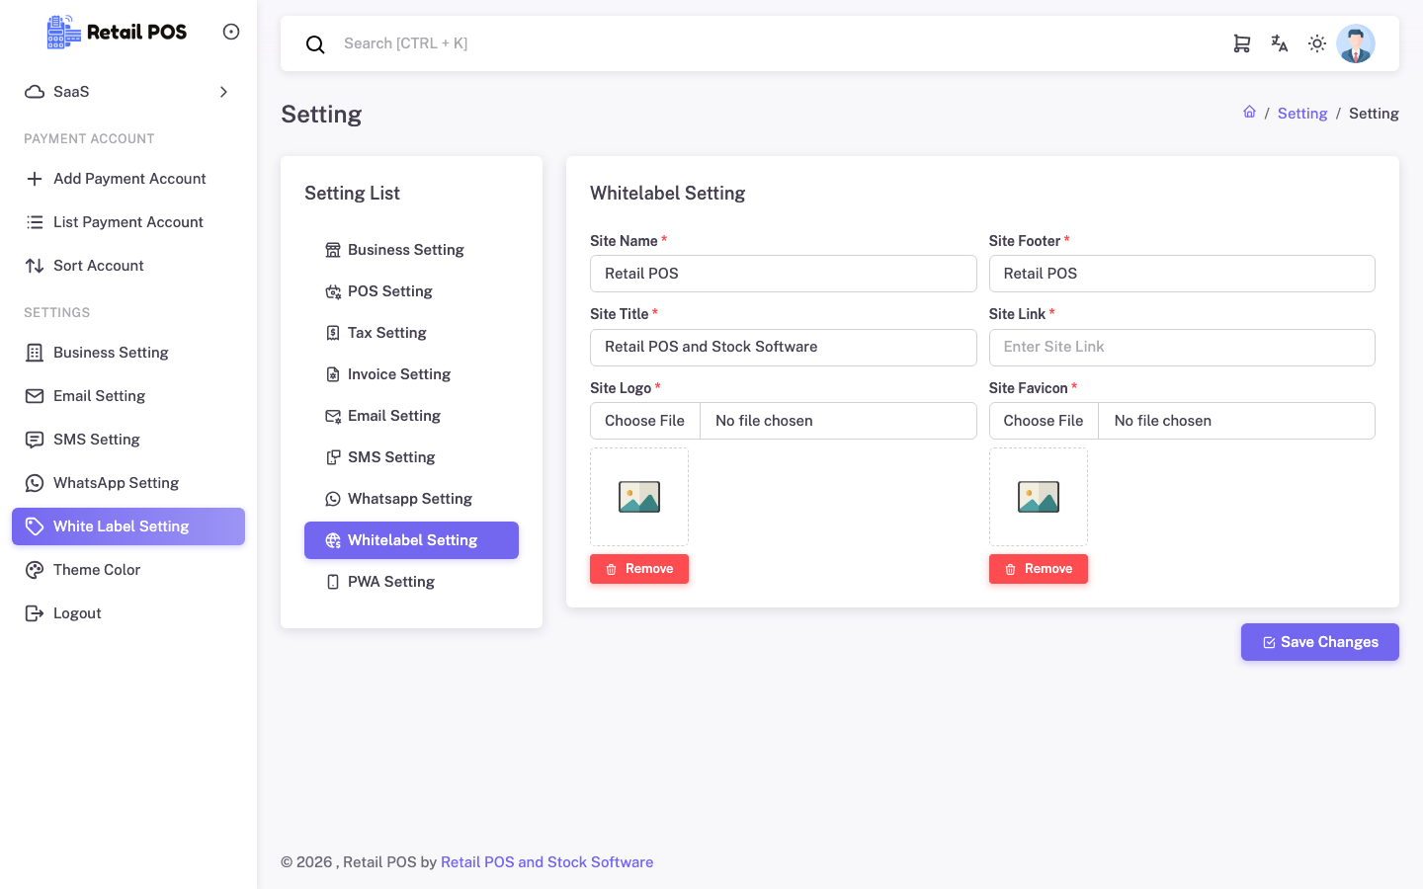This screenshot has width=1423, height=889.
Task: Switch to SMS Setting in Setting List
Action: coord(411,457)
